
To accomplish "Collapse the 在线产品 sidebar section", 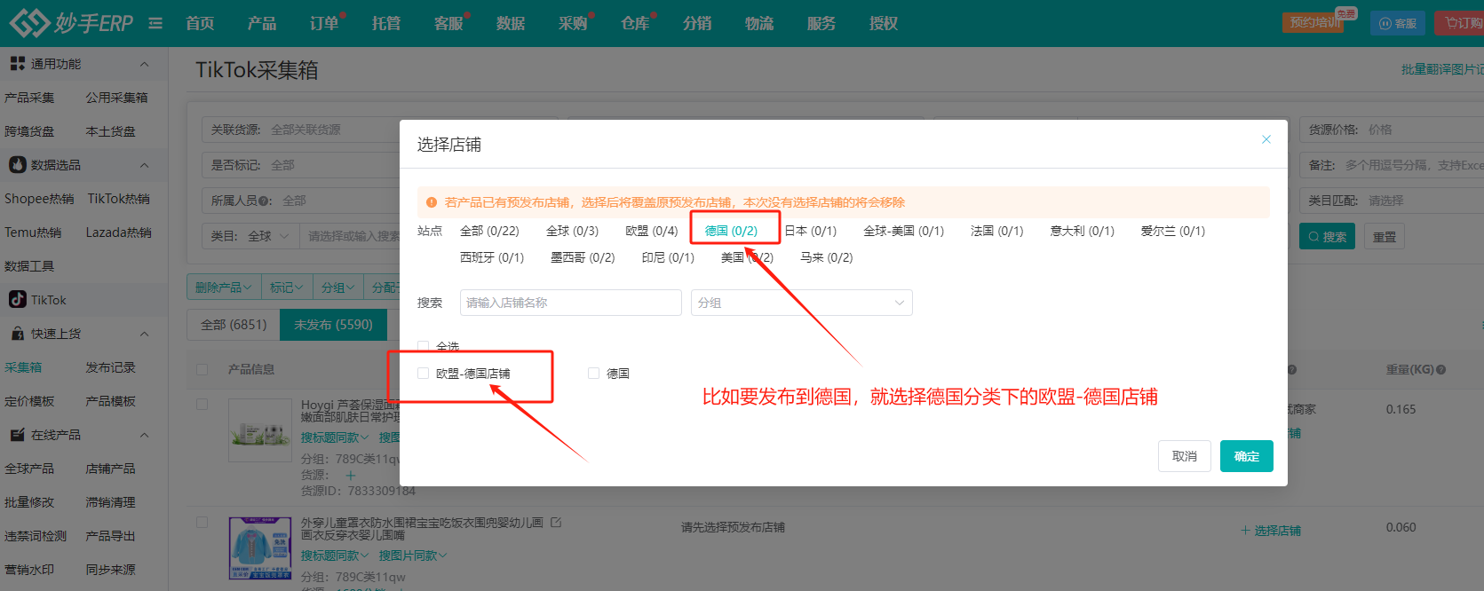I will 145,435.
